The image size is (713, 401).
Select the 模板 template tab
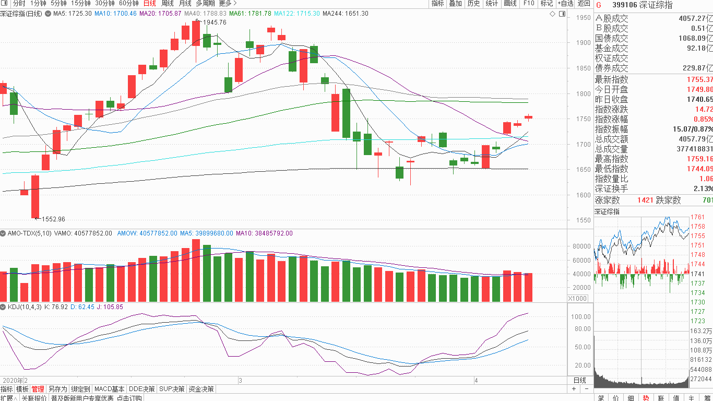[x=22, y=389]
